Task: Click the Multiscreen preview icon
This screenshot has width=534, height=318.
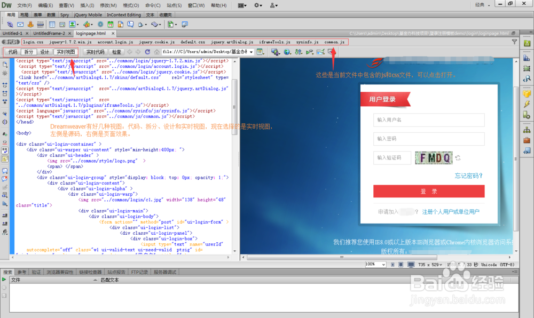Action: (x=275, y=52)
